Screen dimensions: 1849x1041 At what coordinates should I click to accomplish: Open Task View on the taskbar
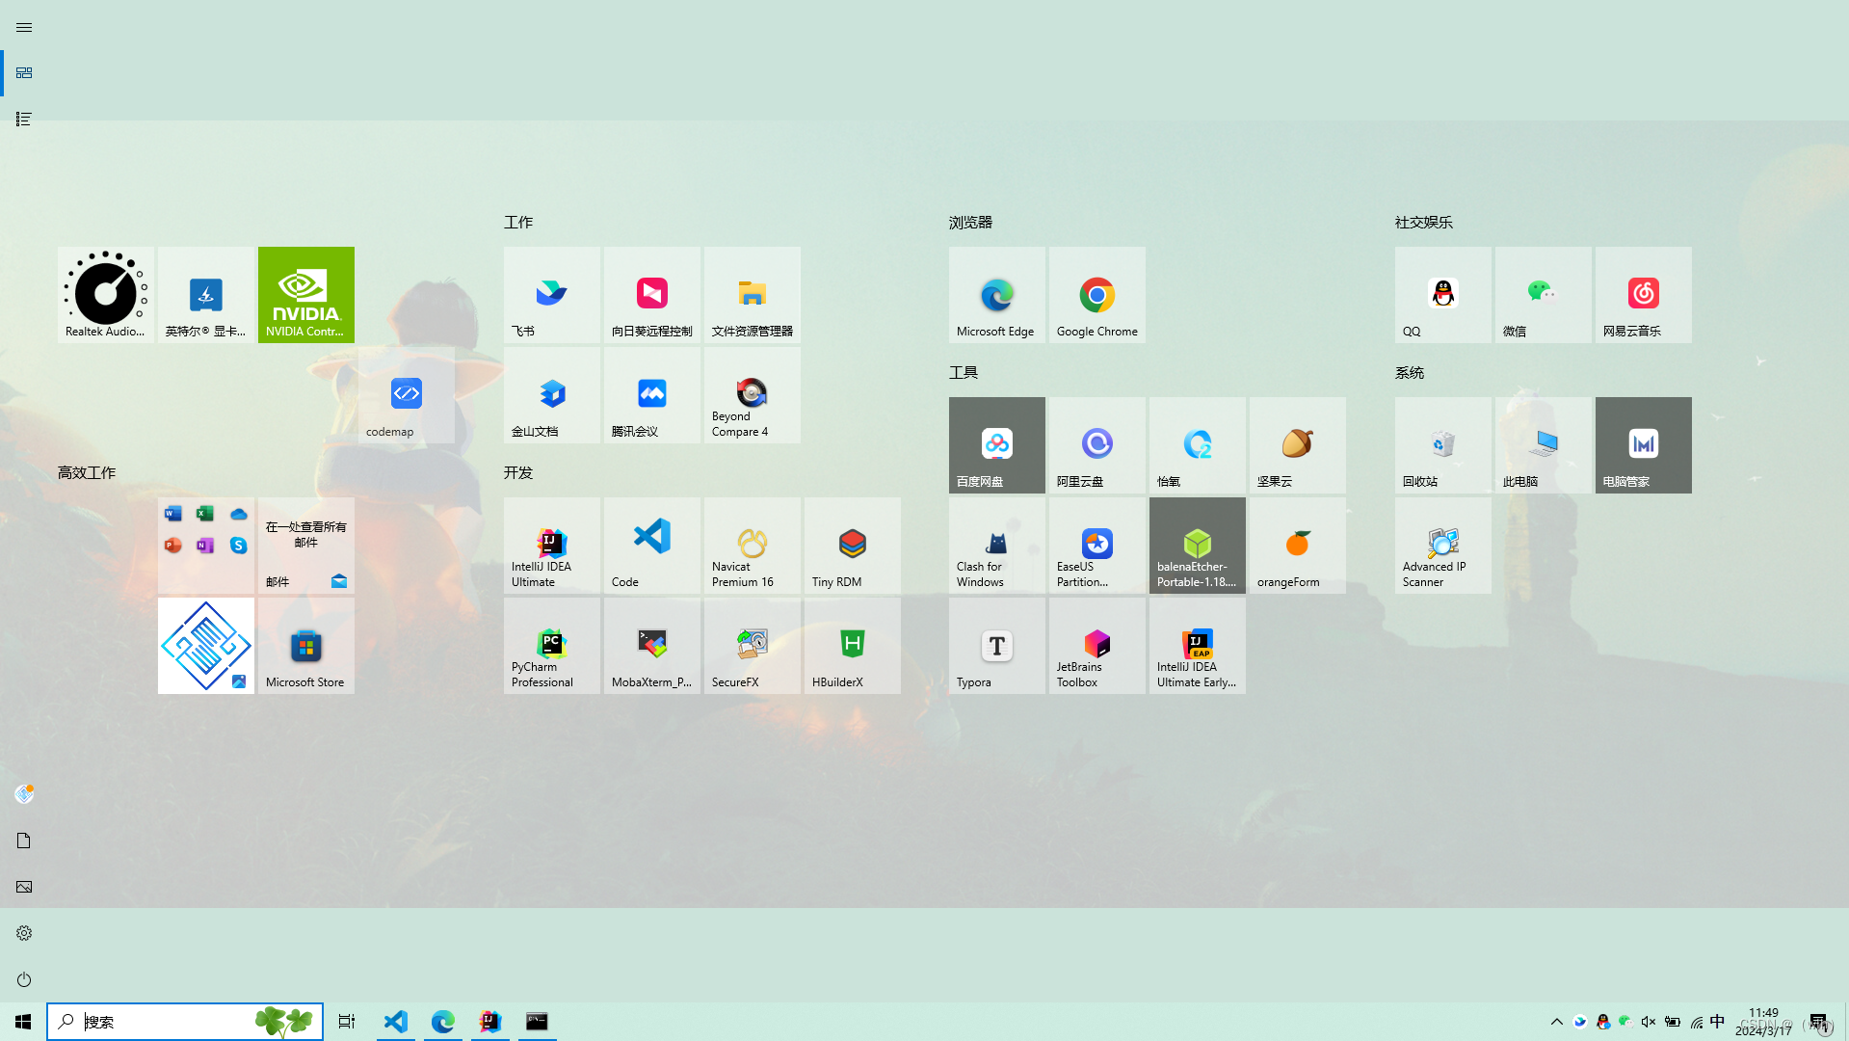[x=347, y=1022]
